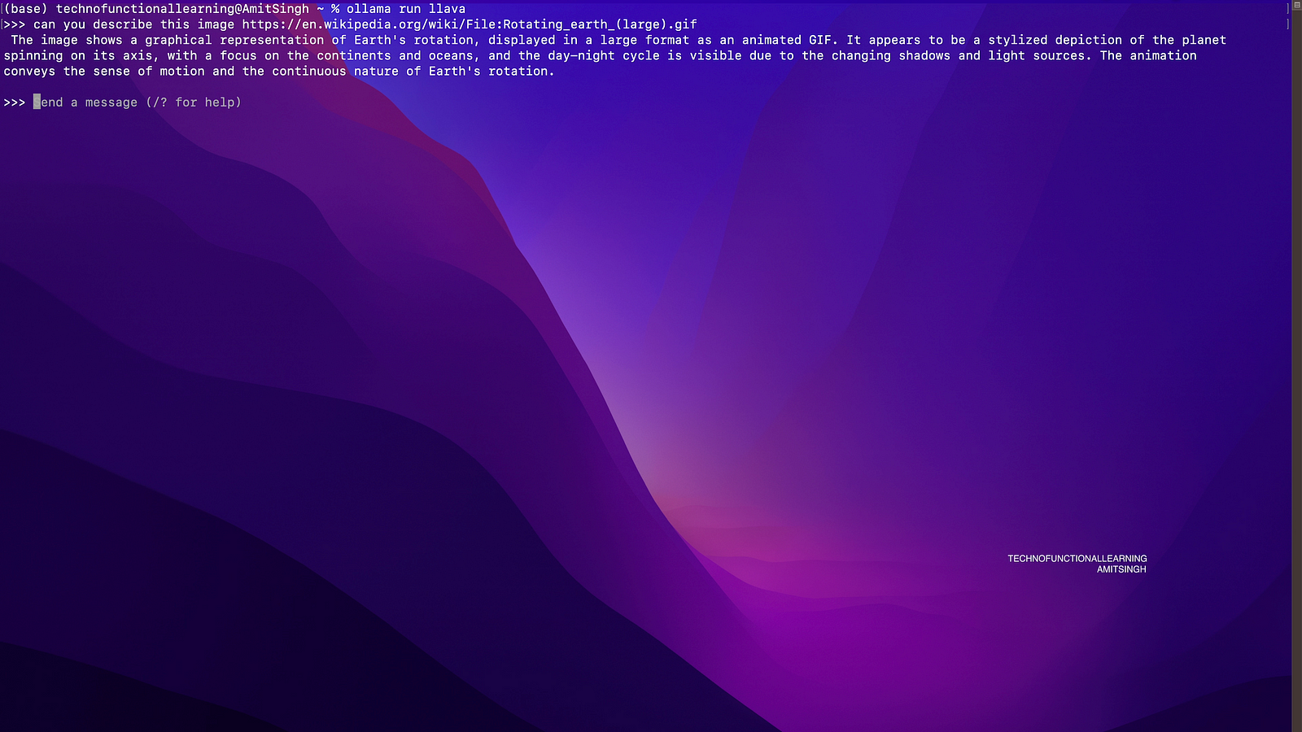This screenshot has width=1302, height=732.
Task: Click the command mark bracket right of the ollama line
Action: click(x=1287, y=9)
